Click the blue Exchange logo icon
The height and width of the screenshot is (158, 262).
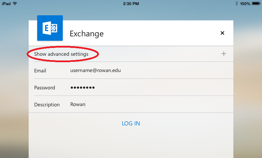(50, 28)
